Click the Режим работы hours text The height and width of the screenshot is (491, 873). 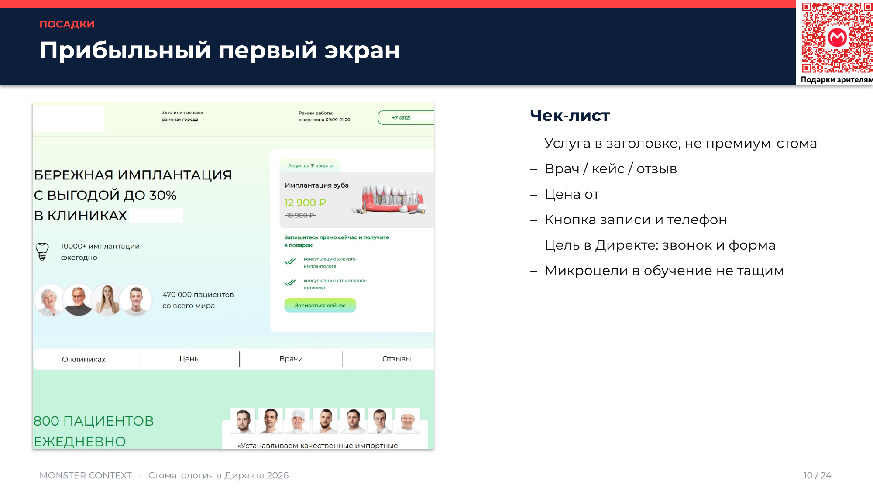[324, 117]
